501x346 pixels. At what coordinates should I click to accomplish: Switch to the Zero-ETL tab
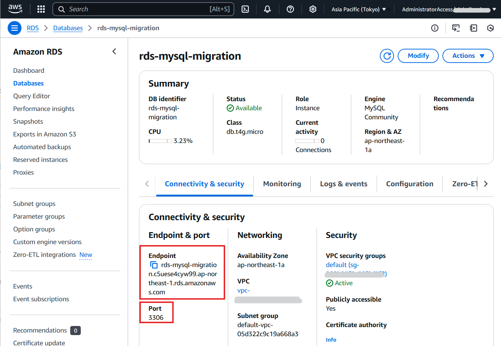465,184
